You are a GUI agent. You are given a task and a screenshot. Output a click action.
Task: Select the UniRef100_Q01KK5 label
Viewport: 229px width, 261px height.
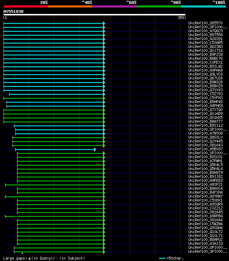205,117
